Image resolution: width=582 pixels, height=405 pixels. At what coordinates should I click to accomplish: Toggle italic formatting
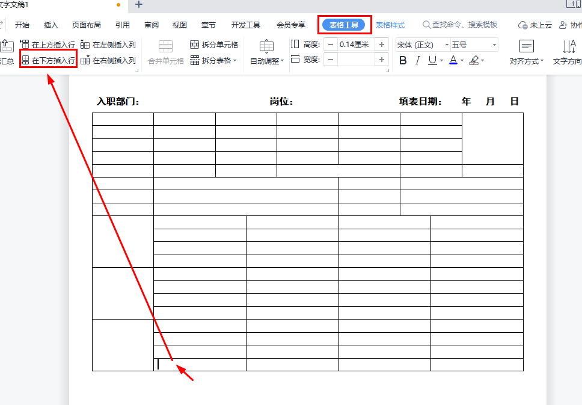coord(418,60)
